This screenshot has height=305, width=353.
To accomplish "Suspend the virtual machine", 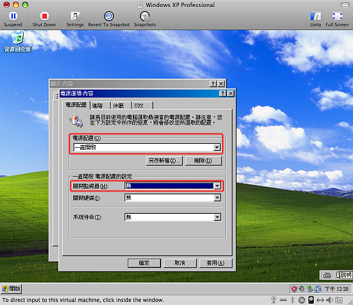I will click(x=13, y=19).
